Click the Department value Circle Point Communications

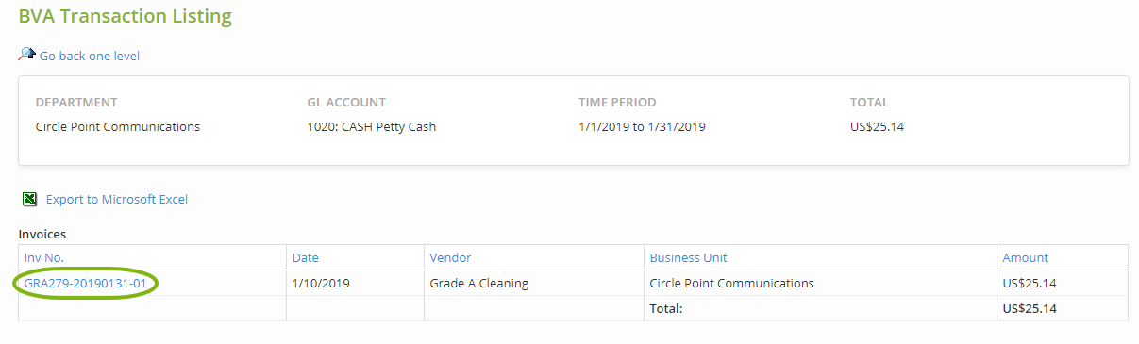tap(118, 126)
